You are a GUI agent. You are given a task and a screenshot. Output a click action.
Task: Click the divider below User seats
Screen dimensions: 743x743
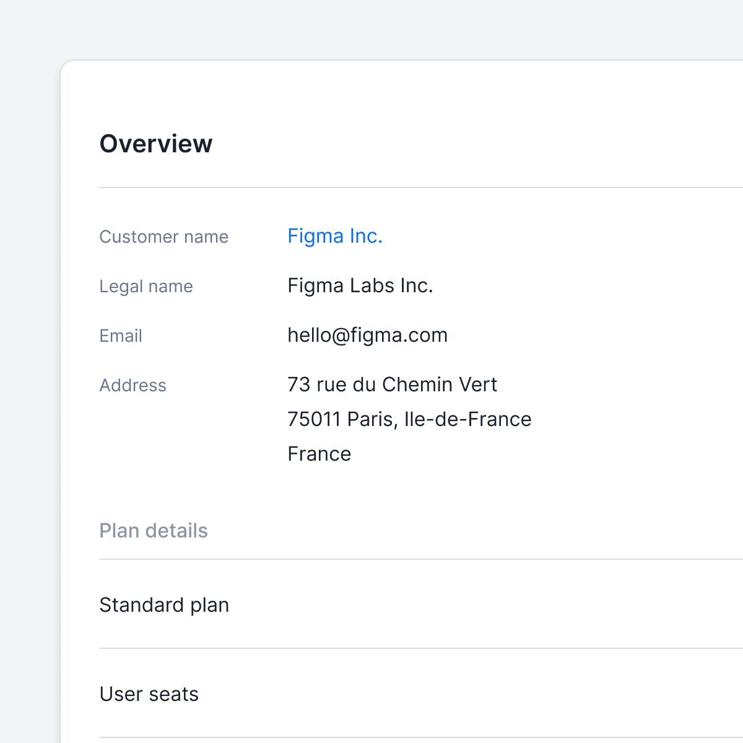pyautogui.click(x=421, y=737)
